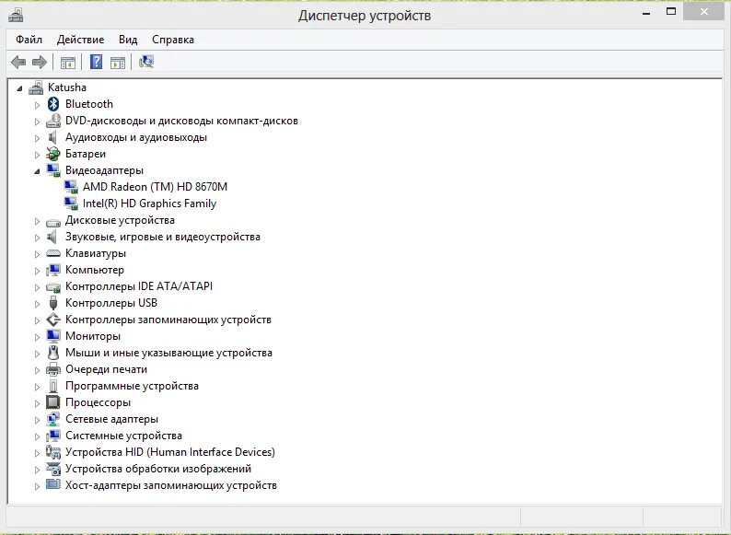Collapse the Видеоадаптеры category arrow

coord(37,171)
